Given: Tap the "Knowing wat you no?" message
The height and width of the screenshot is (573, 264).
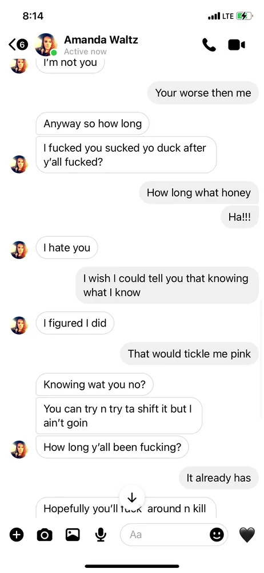Looking at the screenshot, I should [94, 384].
